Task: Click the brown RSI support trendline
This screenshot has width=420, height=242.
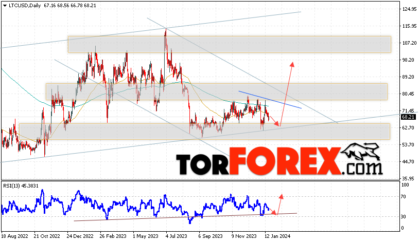Action: [185, 217]
